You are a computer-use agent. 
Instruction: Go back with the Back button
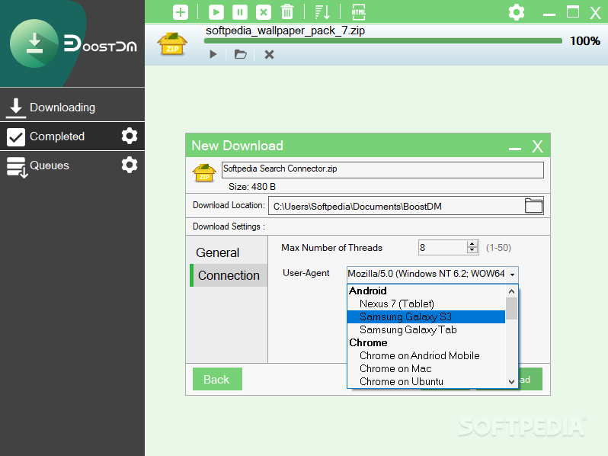pos(217,379)
